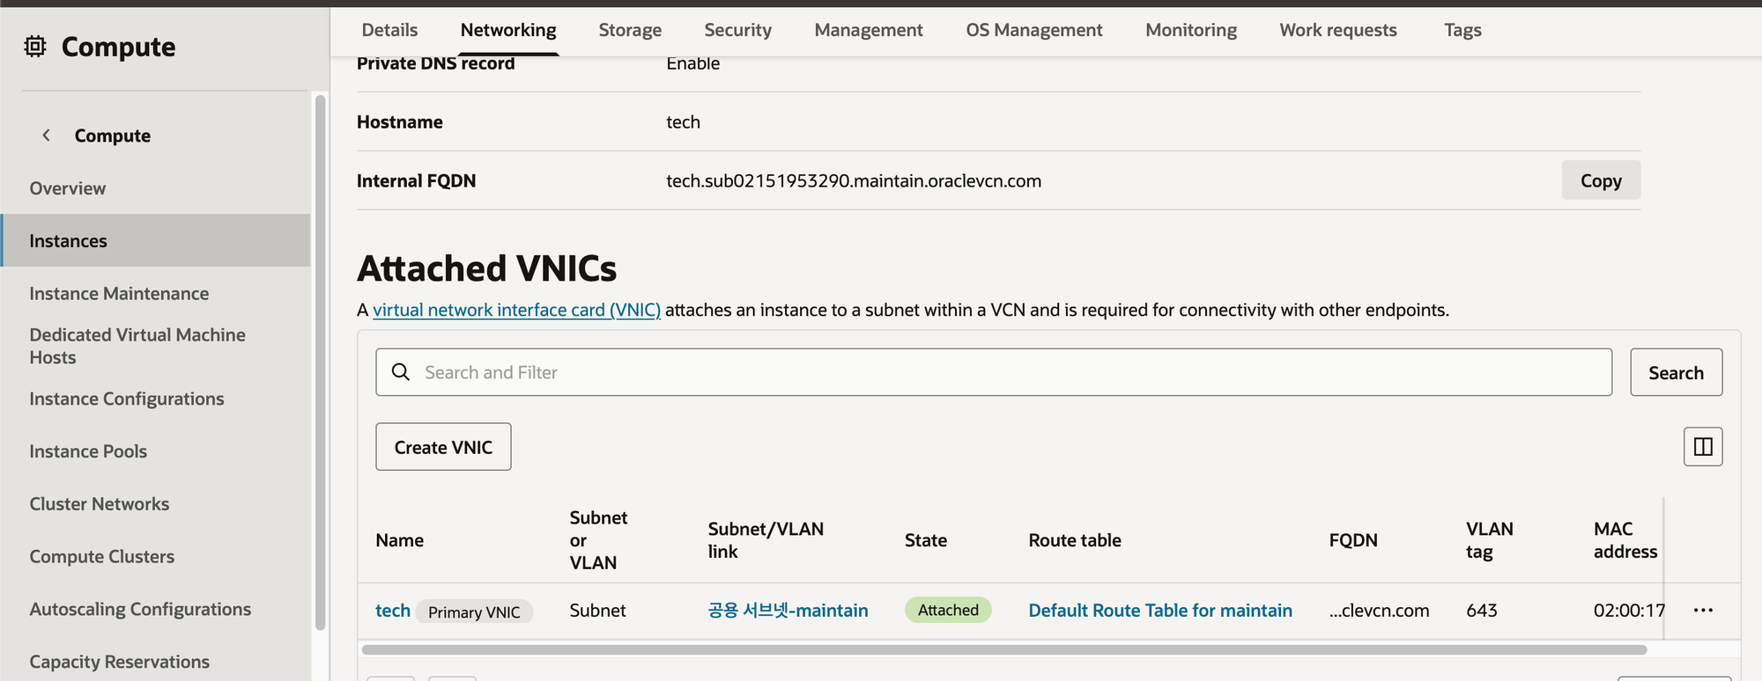This screenshot has height=681, width=1762.
Task: Select the Security tab
Action: click(737, 30)
